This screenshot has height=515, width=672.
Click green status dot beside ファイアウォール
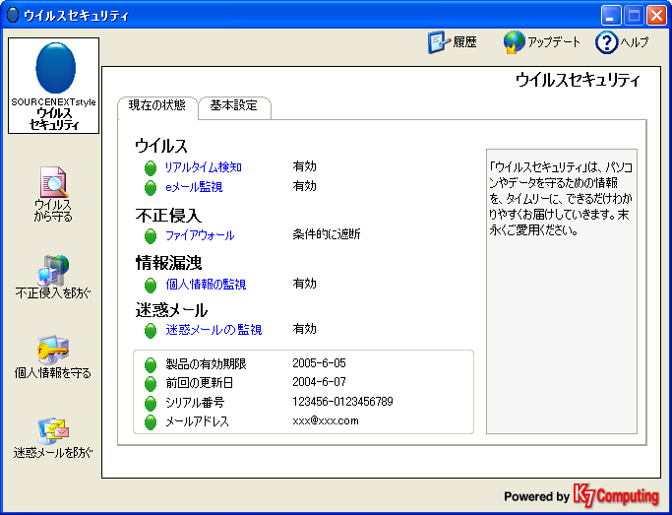pyautogui.click(x=151, y=236)
